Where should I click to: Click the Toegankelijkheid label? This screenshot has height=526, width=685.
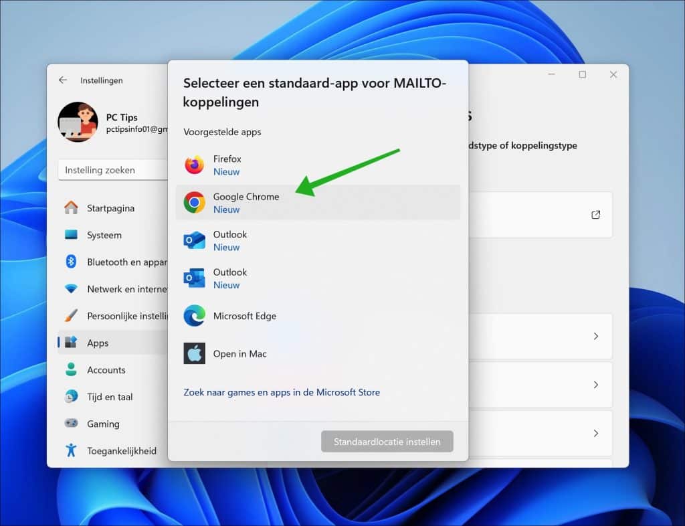(x=122, y=451)
